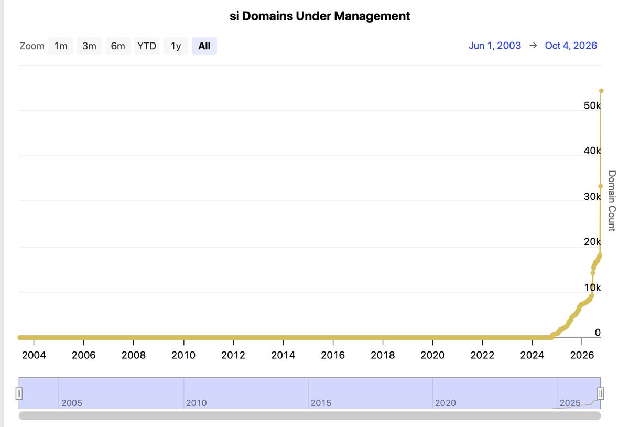Select the All zoom range
629x427 pixels.
coord(204,46)
